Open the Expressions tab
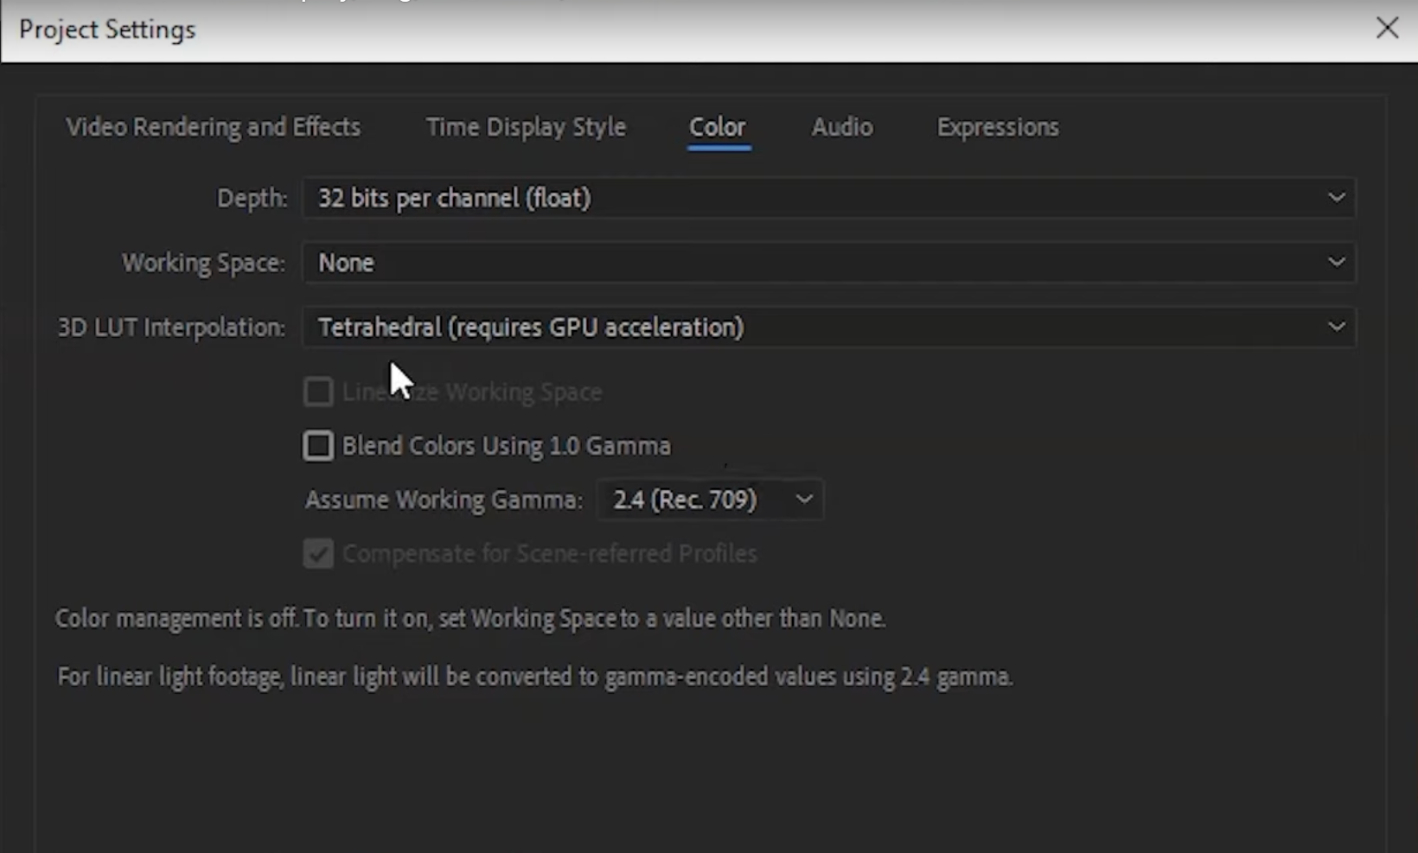The height and width of the screenshot is (853, 1418). coord(998,127)
